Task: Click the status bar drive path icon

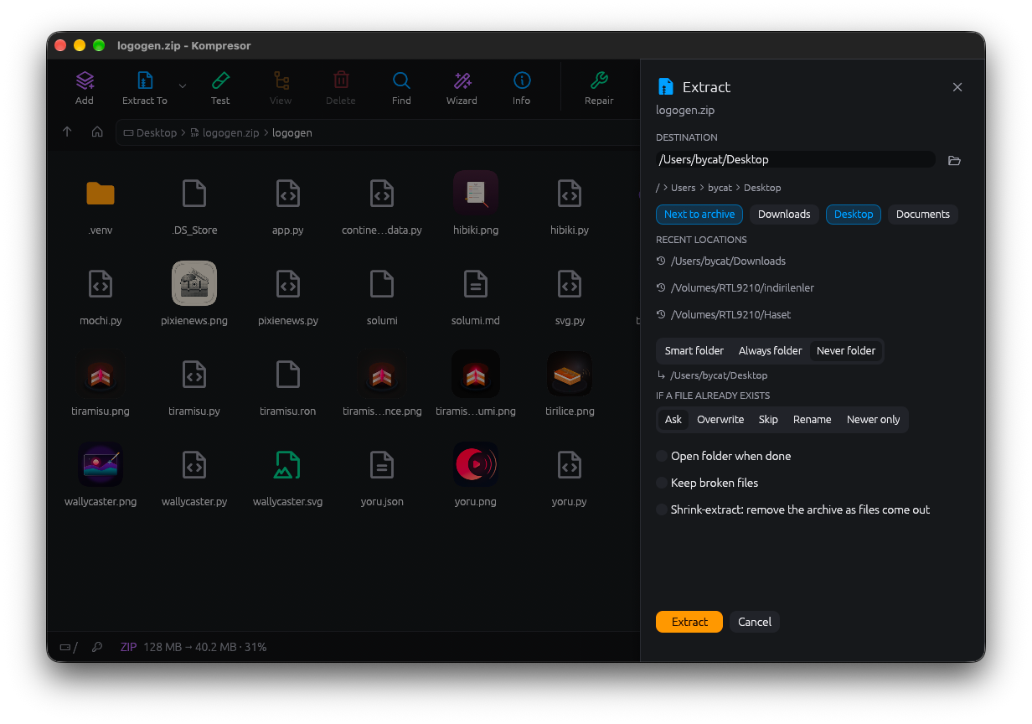Action: (x=68, y=647)
